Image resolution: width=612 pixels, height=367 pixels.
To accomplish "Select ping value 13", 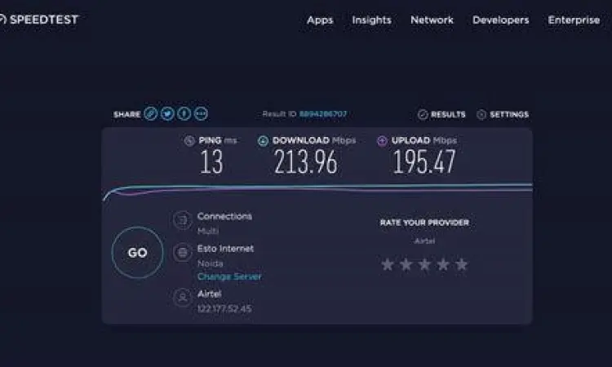I will (x=211, y=161).
